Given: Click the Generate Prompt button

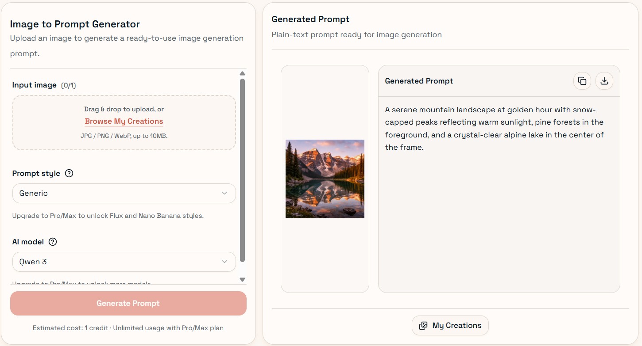Looking at the screenshot, I should [128, 303].
